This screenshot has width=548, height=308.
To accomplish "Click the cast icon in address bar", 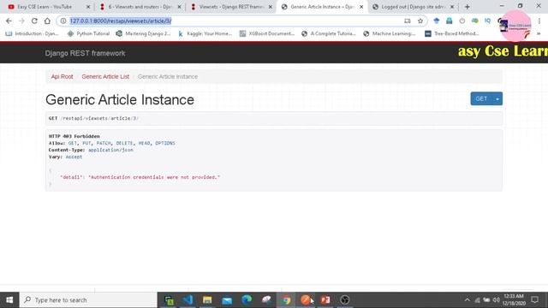I will point(408,21).
